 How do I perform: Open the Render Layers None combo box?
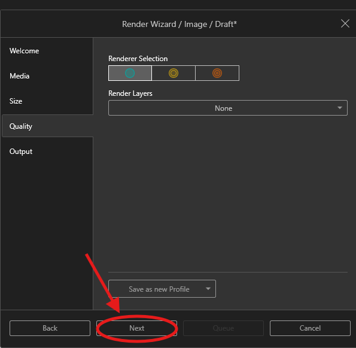(228, 108)
